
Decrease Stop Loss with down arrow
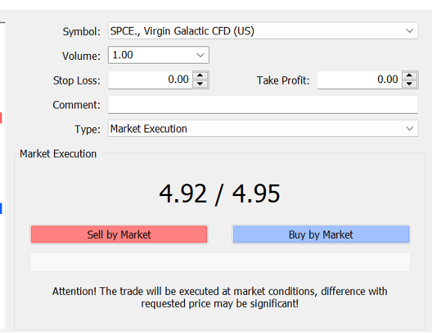pos(201,84)
